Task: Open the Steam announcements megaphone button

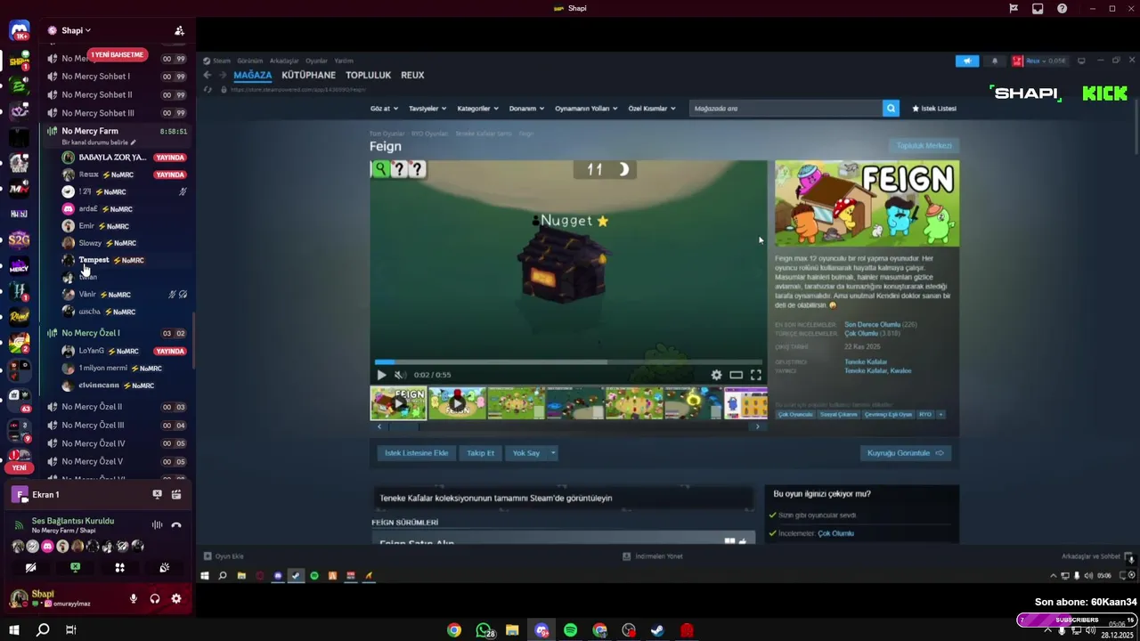Action: pos(967,61)
